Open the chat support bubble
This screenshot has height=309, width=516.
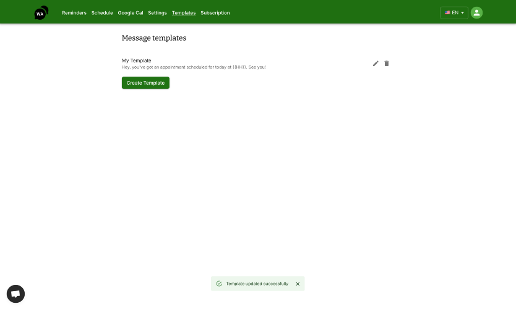pyautogui.click(x=16, y=294)
